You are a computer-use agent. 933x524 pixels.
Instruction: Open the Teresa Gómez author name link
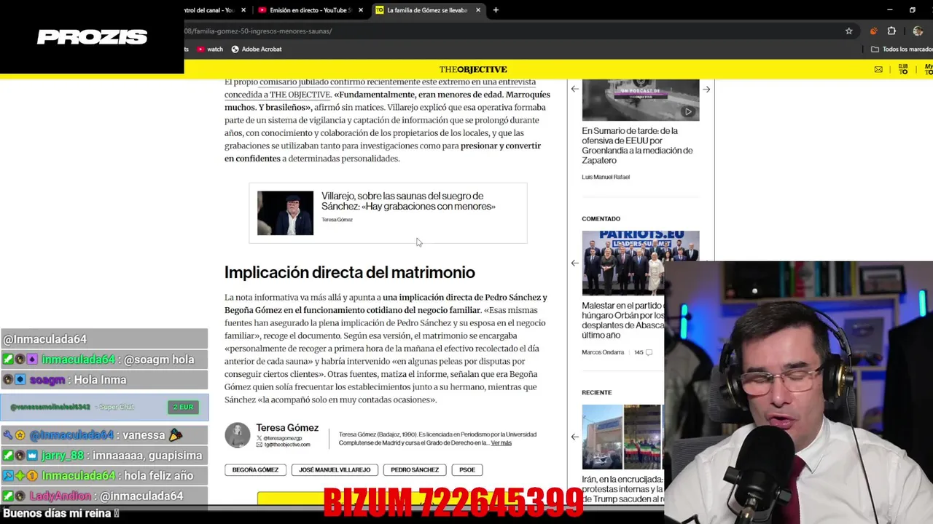point(287,428)
